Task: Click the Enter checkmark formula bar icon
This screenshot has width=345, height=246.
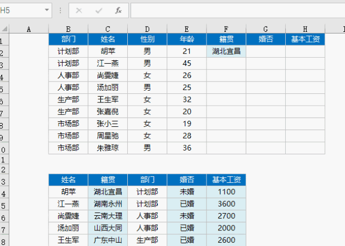Action: click(99, 10)
